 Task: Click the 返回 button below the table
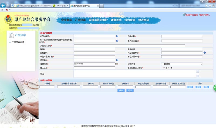130,91
